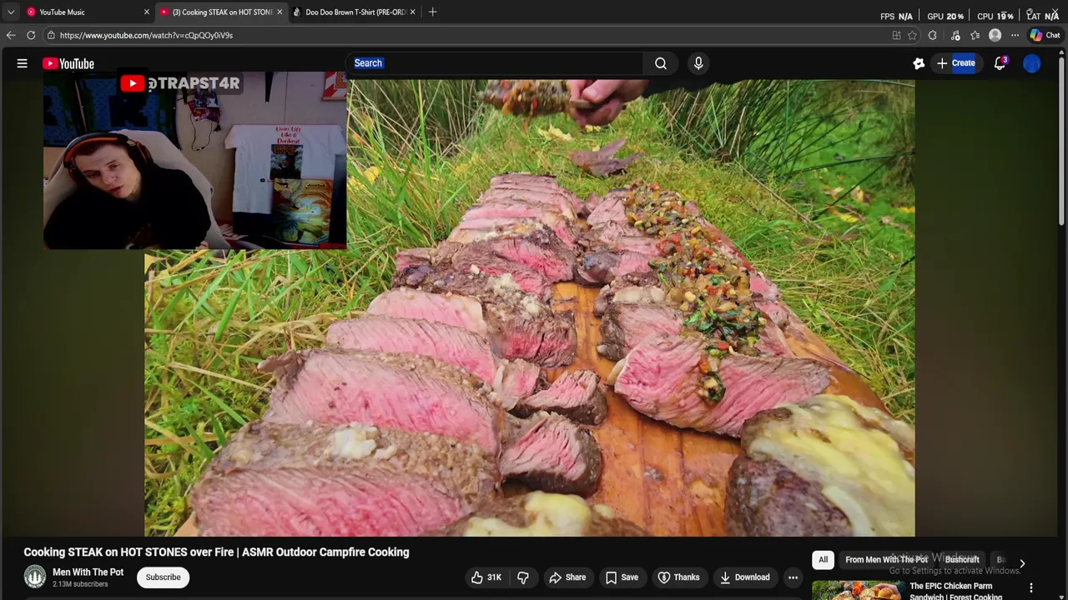The image size is (1068, 600).
Task: Select the From Men With The Pot chip
Action: click(886, 560)
